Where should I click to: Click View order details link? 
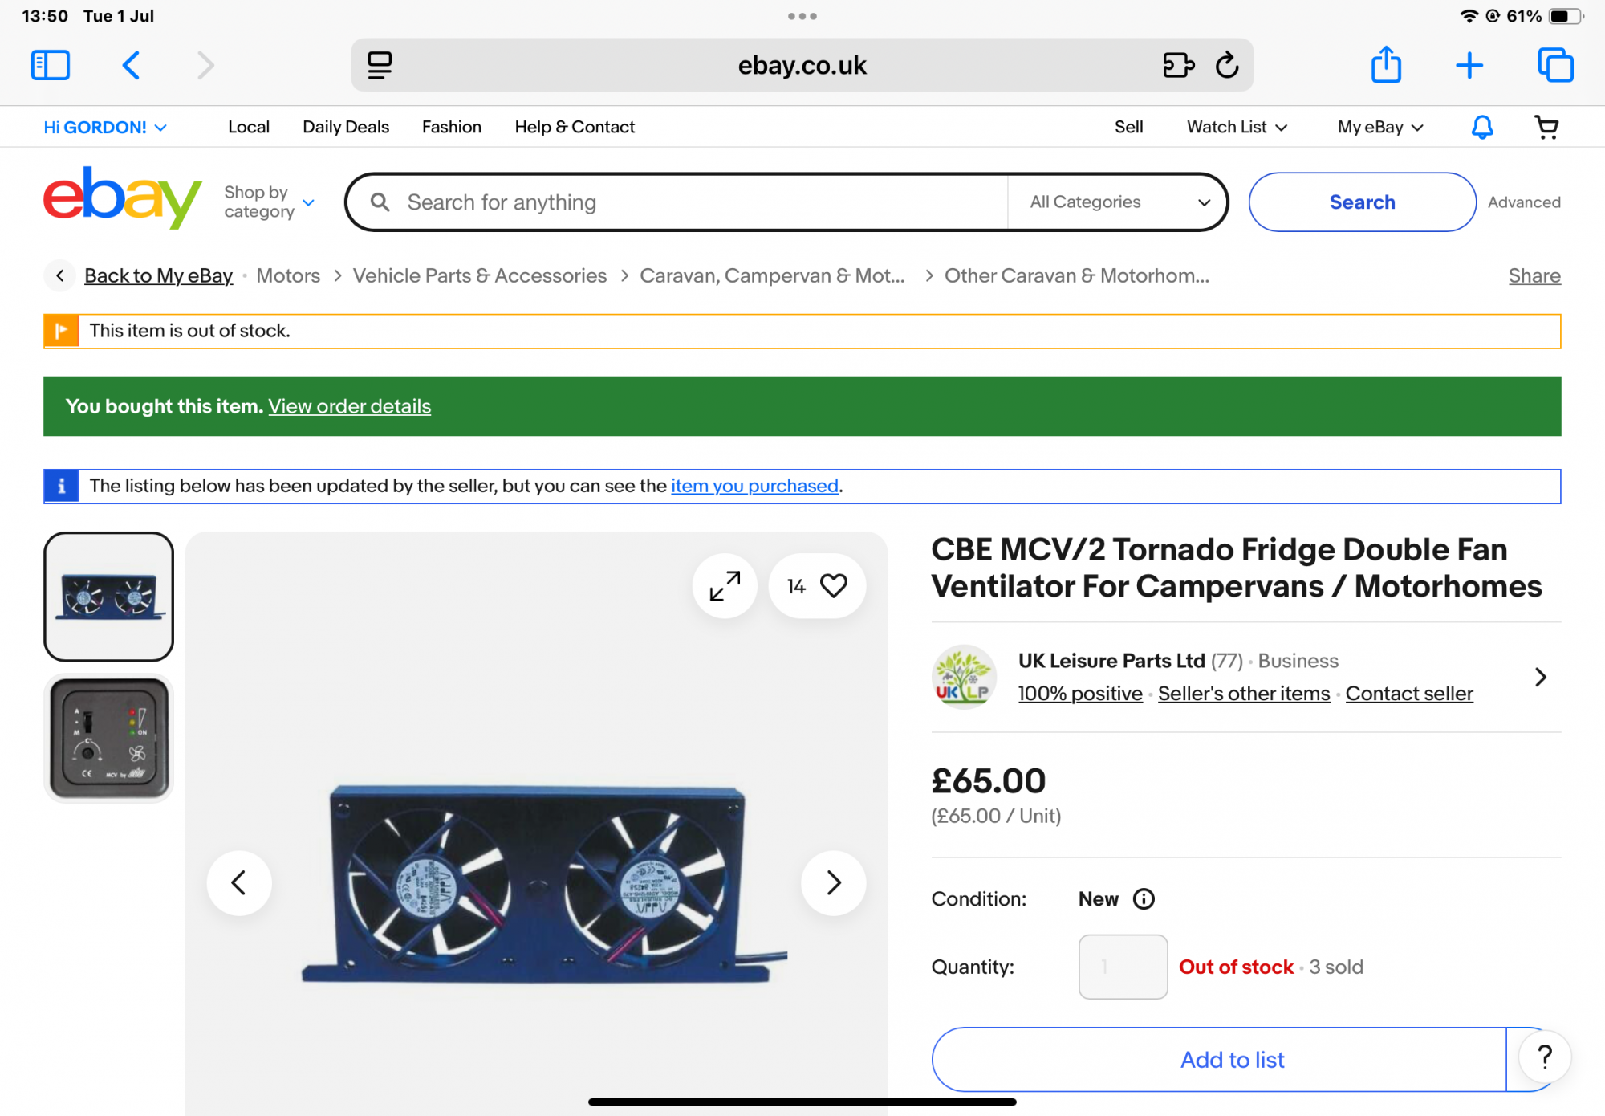(349, 406)
